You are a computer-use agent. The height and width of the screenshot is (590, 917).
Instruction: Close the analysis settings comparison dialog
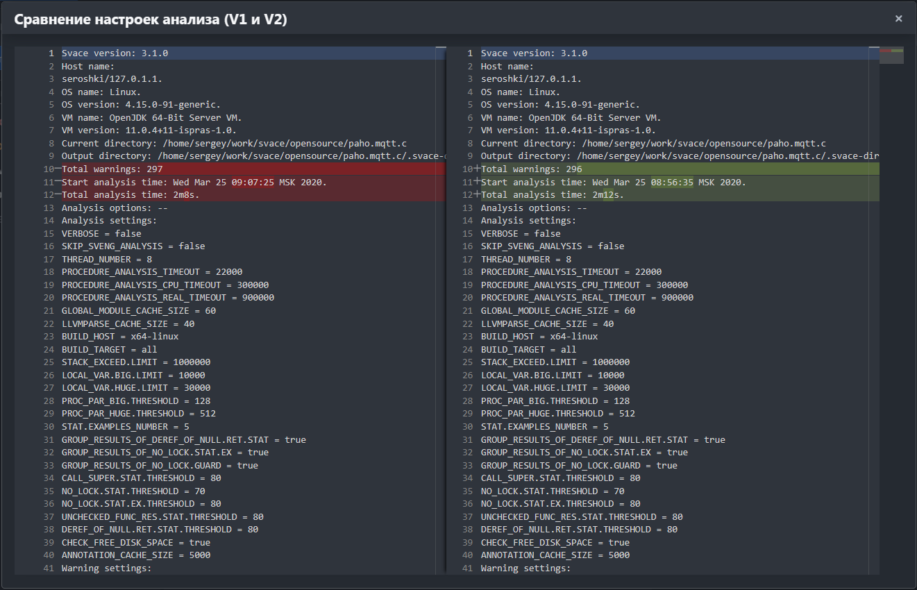tap(898, 19)
